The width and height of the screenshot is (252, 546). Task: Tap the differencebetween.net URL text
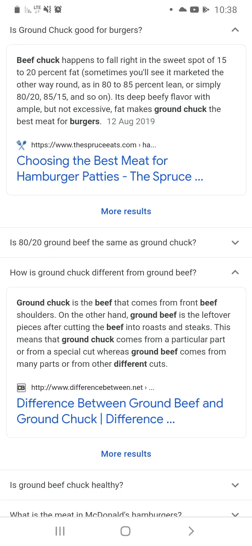click(93, 387)
